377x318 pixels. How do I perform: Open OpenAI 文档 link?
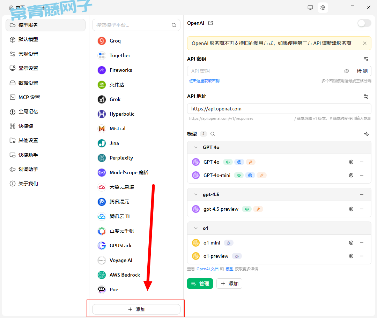[x=207, y=269]
